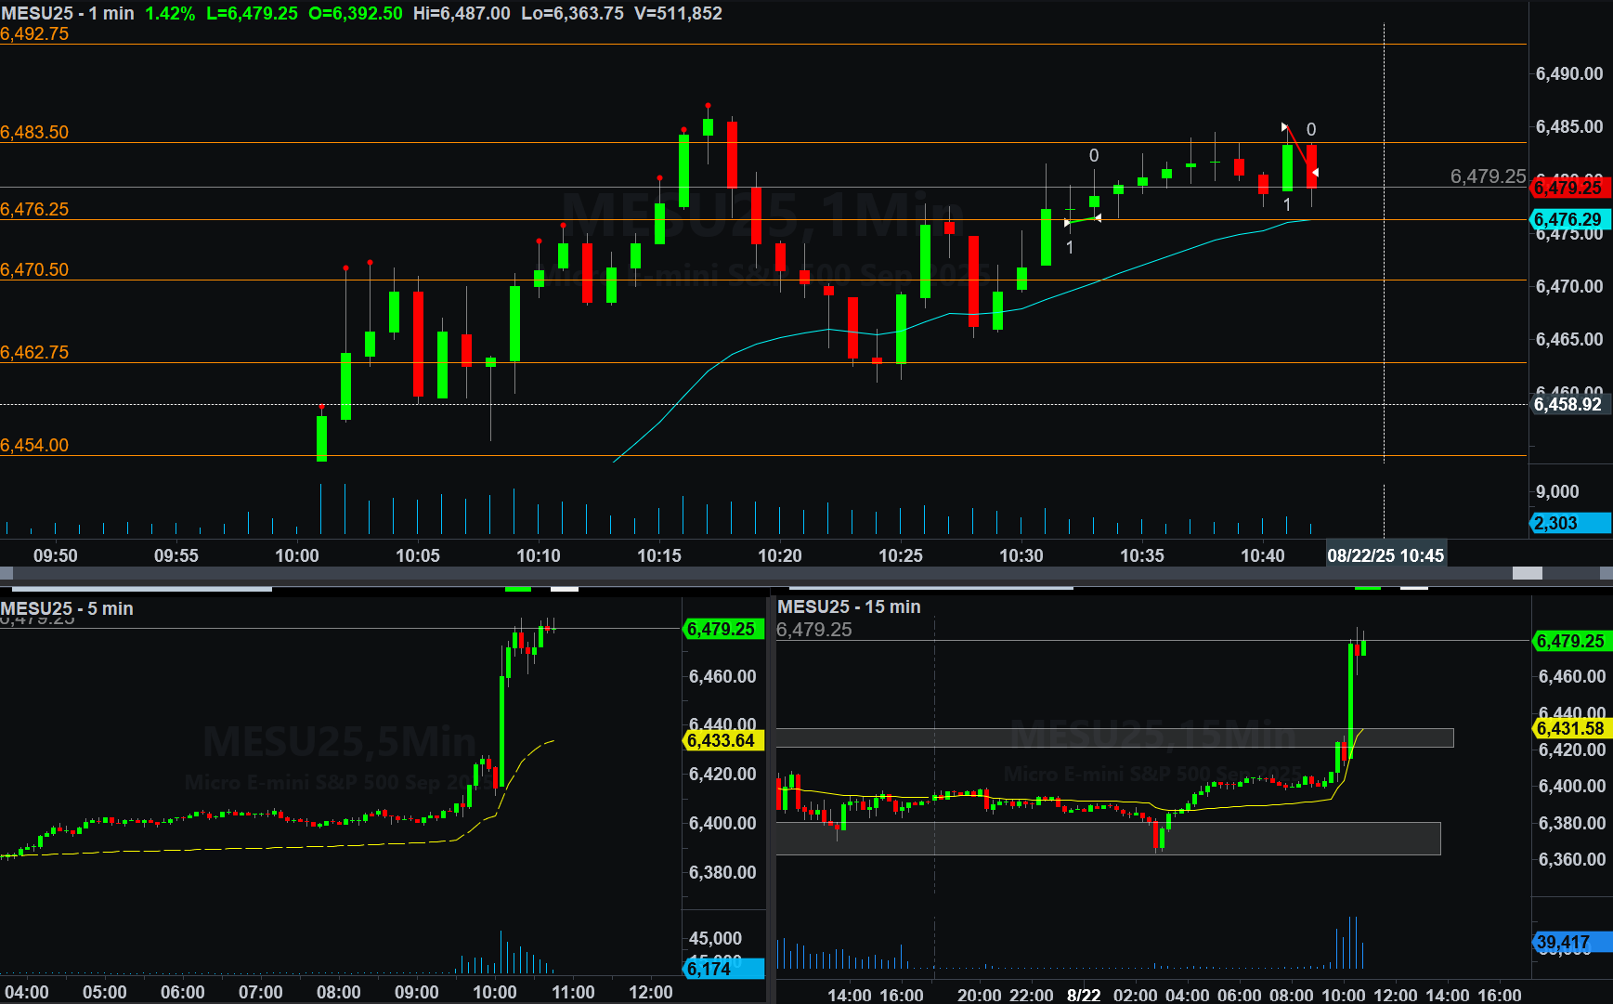
Task: Select the cyan 2,303 volume tag
Action: [1567, 523]
